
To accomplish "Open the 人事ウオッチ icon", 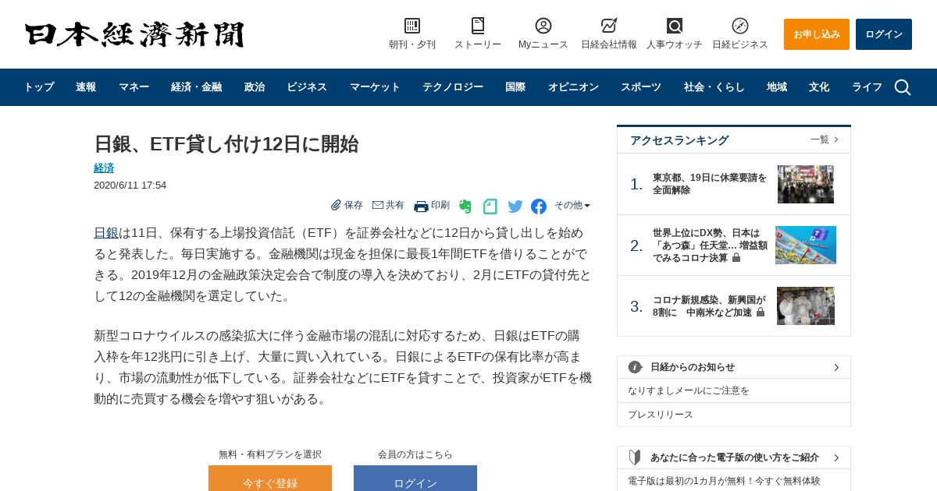I will (x=675, y=26).
